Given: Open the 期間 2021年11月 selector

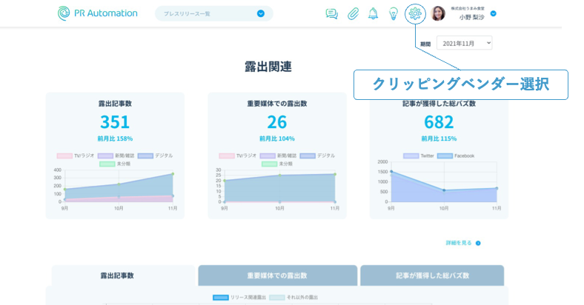Looking at the screenshot, I should coord(464,44).
